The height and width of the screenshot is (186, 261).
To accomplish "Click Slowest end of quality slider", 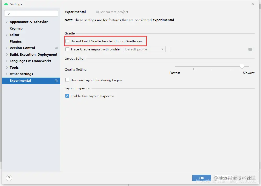I will [x=249, y=69].
